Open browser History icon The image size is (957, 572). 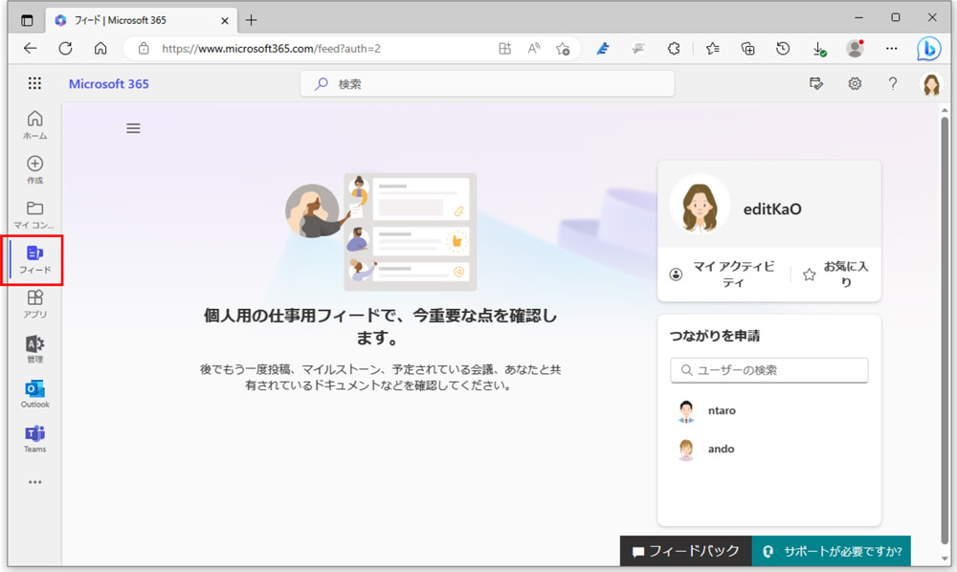click(x=783, y=49)
